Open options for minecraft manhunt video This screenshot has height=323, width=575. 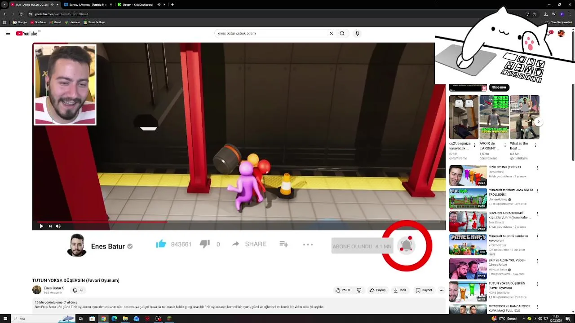pos(537,191)
